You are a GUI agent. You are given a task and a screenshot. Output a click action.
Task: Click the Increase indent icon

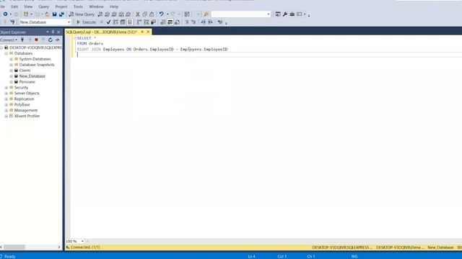pyautogui.click(x=210, y=22)
